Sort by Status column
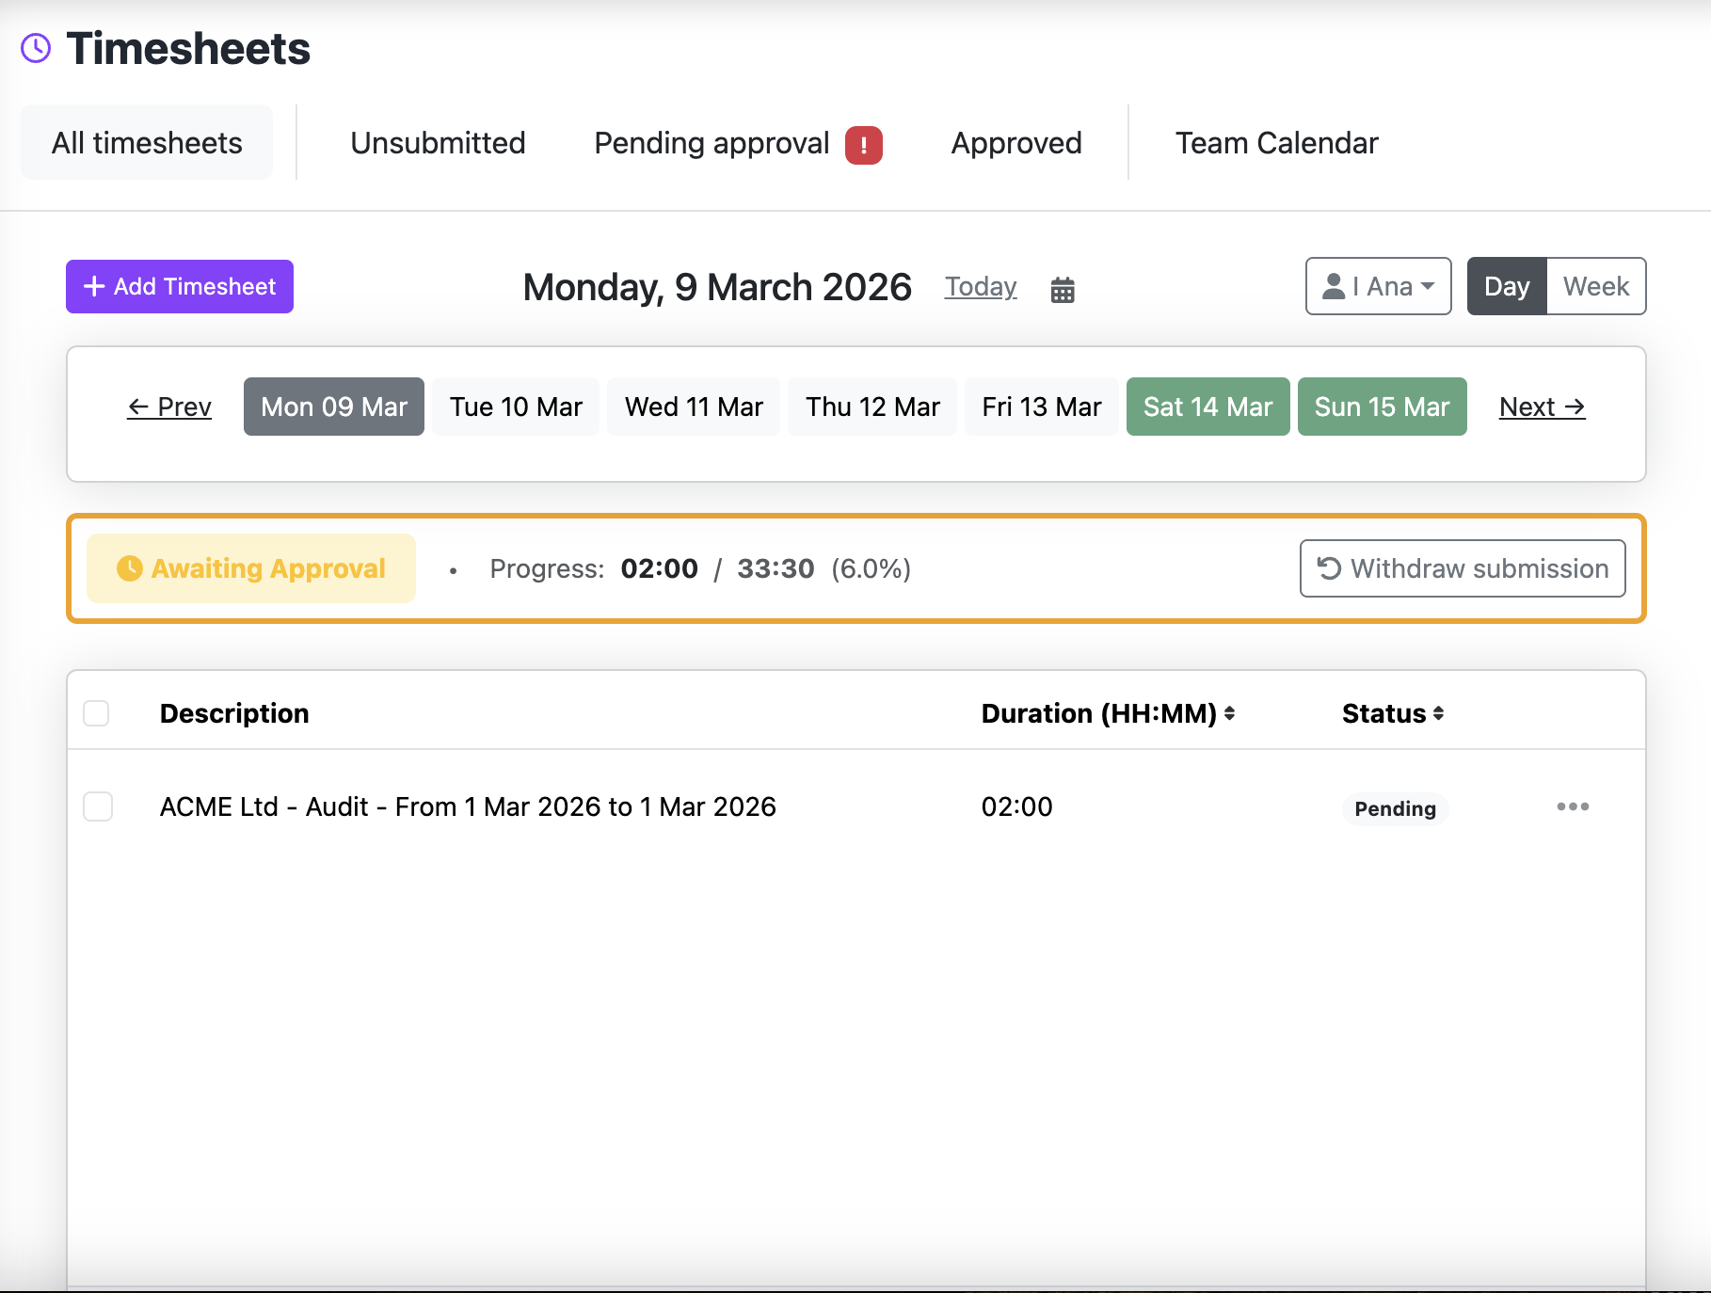Screen dimensions: 1711x1293 (x=1393, y=713)
